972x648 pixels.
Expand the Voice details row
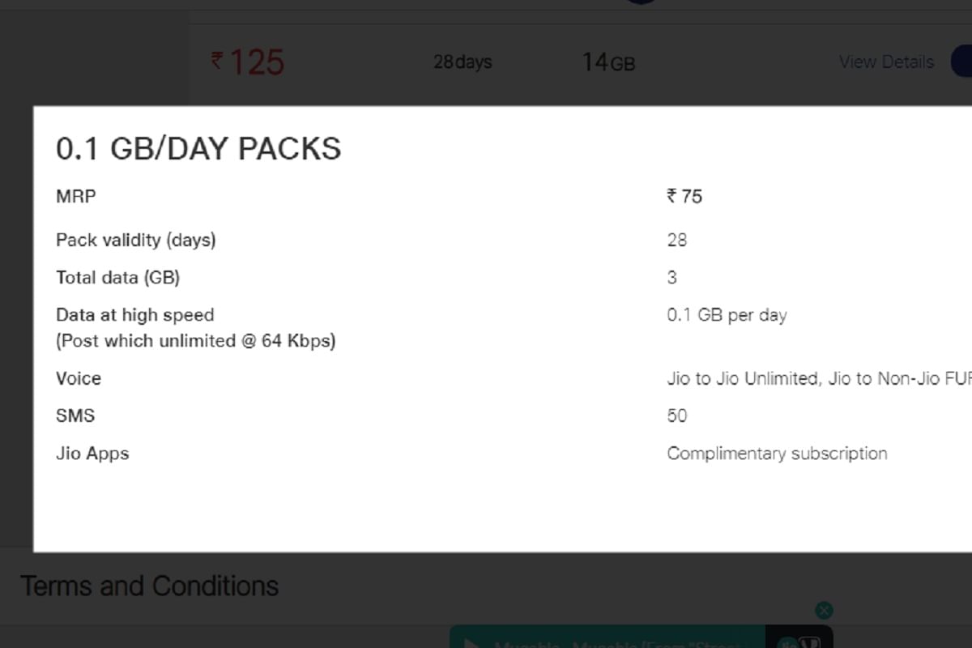(x=78, y=378)
